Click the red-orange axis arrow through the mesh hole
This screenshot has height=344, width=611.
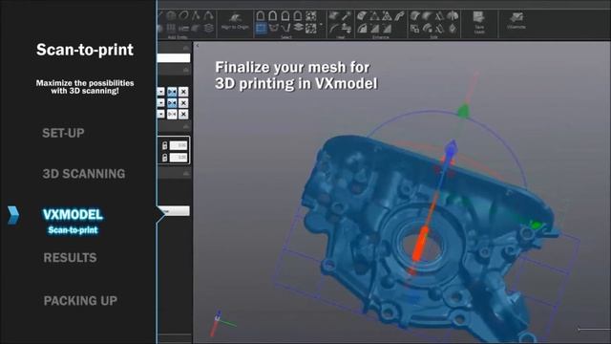tap(420, 246)
